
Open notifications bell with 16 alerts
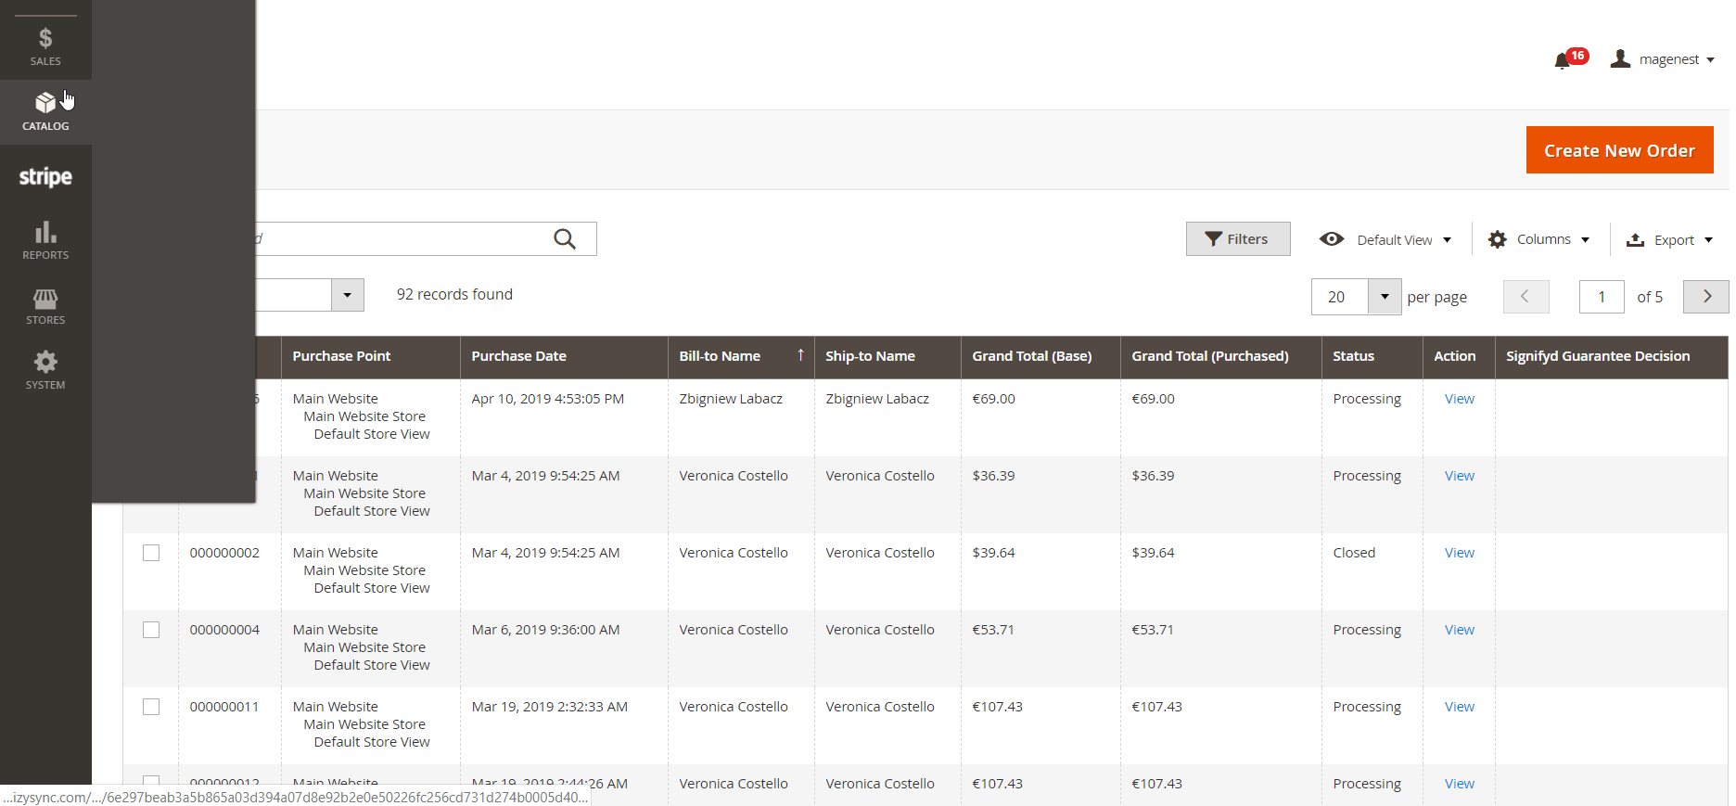click(1563, 60)
